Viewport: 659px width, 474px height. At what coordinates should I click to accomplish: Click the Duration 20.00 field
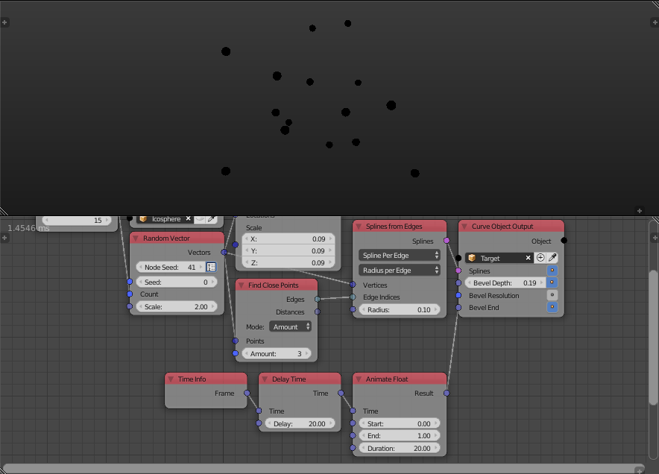(x=400, y=449)
